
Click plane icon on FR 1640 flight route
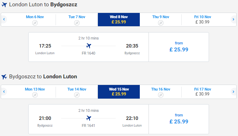89,46
